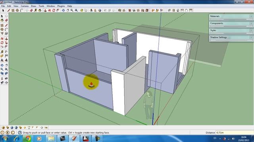The height and width of the screenshot is (142, 254).
Task: Enable Wireframe face style
Action: pos(130,10)
